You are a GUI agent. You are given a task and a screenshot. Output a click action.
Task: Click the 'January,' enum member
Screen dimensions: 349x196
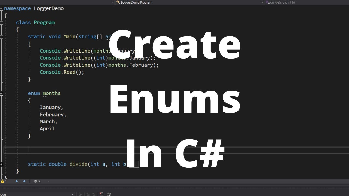[x=52, y=108]
